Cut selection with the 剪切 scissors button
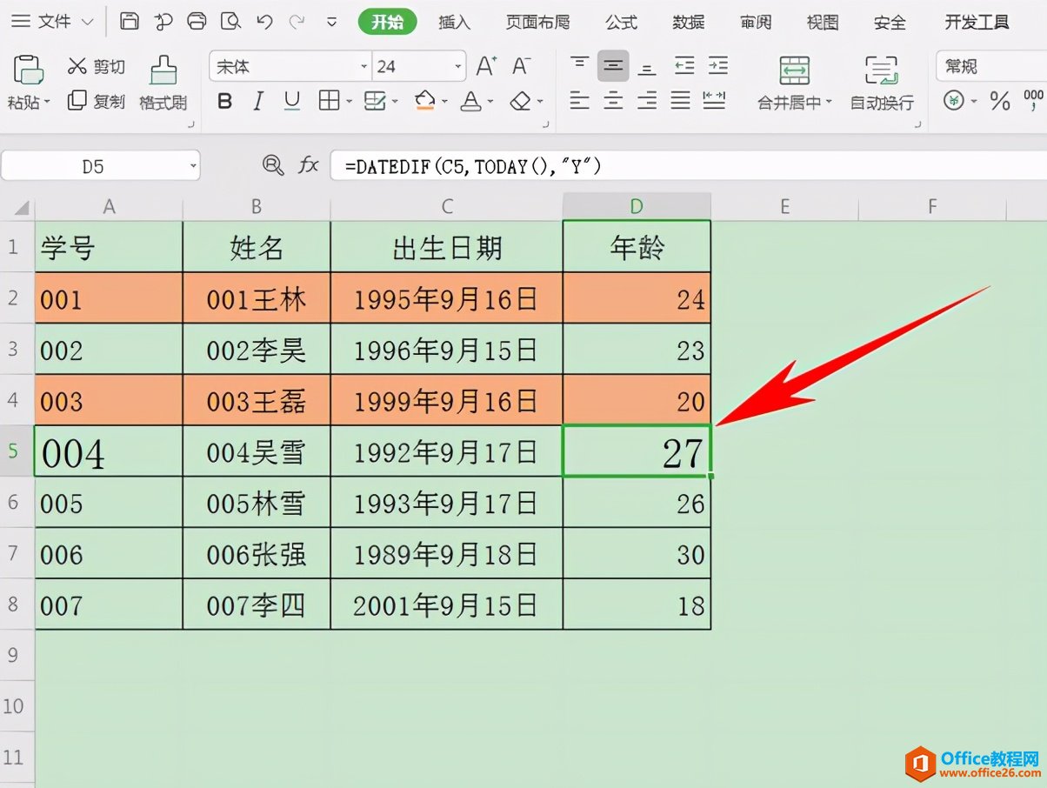The height and width of the screenshot is (788, 1047). point(97,66)
